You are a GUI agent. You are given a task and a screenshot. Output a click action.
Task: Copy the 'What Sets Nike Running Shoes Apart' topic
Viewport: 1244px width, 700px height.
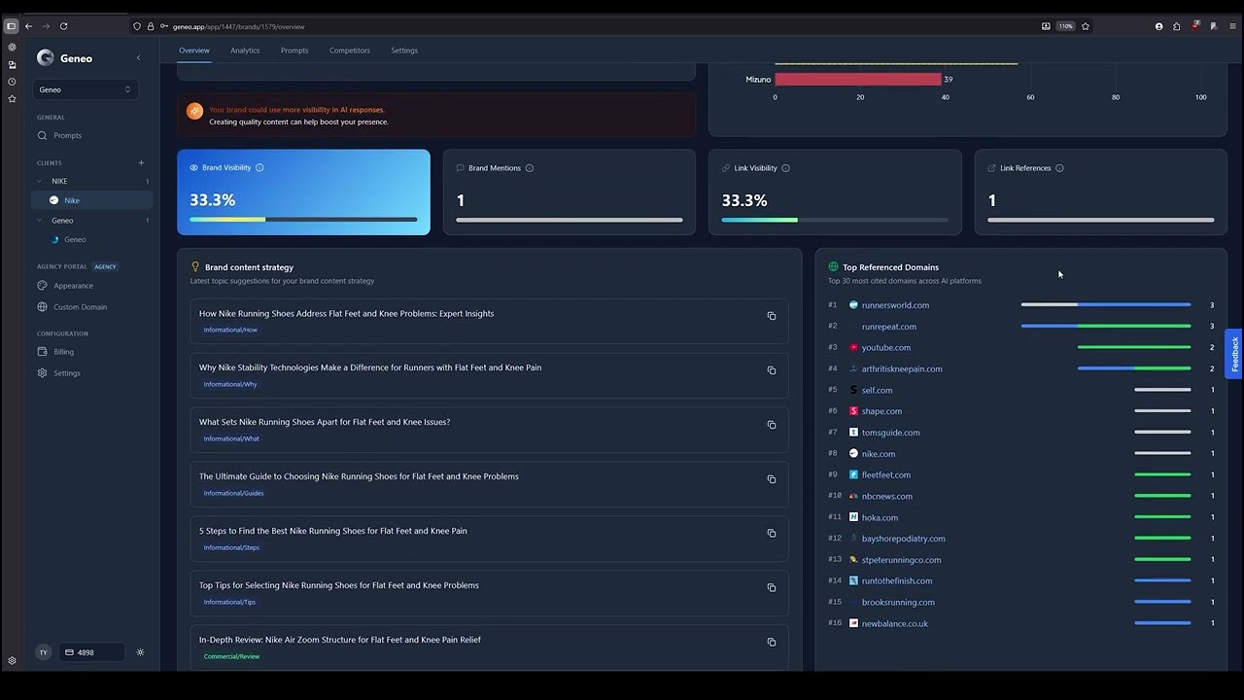point(772,425)
